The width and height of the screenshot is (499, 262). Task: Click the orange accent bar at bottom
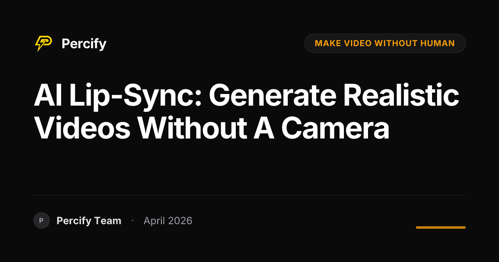point(441,227)
